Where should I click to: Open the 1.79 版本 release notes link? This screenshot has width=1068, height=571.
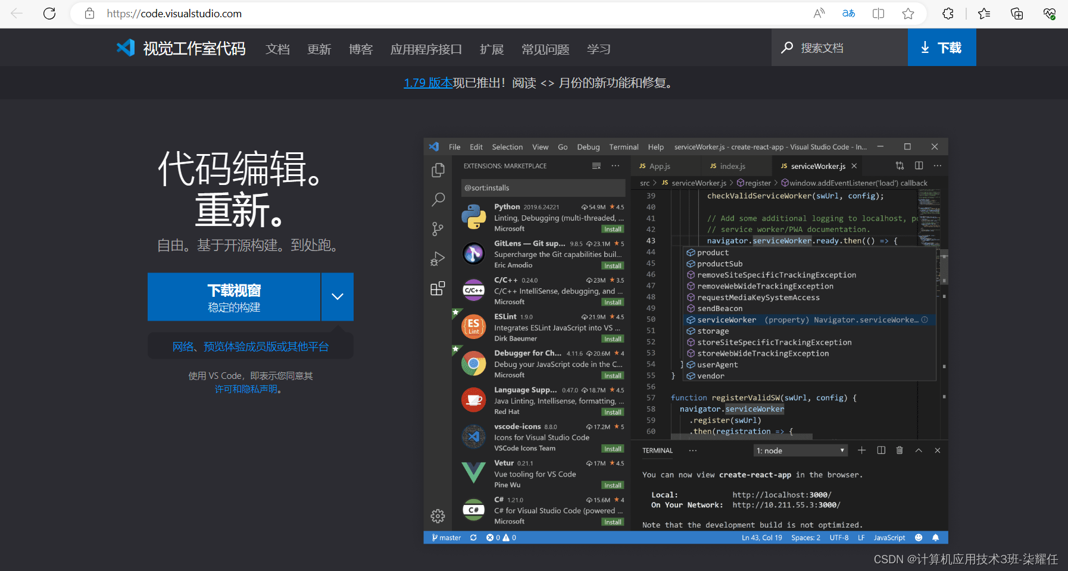click(427, 83)
